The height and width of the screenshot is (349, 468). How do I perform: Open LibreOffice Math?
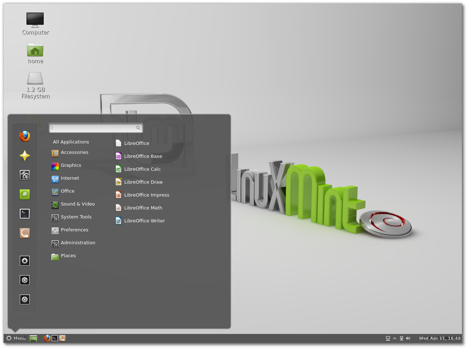[x=143, y=208]
